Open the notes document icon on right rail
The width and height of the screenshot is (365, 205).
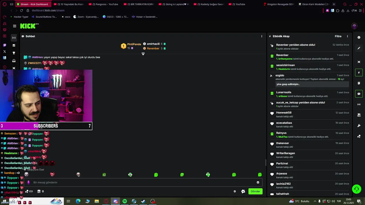coord(359,83)
